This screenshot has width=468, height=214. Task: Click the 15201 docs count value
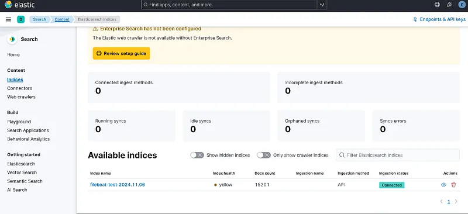point(262,185)
